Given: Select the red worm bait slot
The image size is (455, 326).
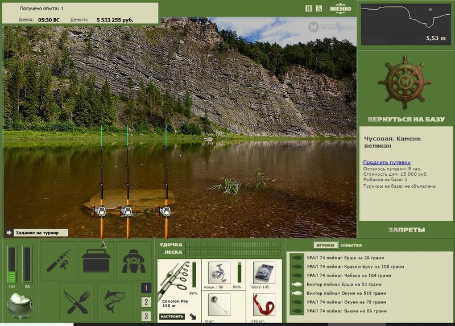Looking at the screenshot, I should [x=264, y=304].
